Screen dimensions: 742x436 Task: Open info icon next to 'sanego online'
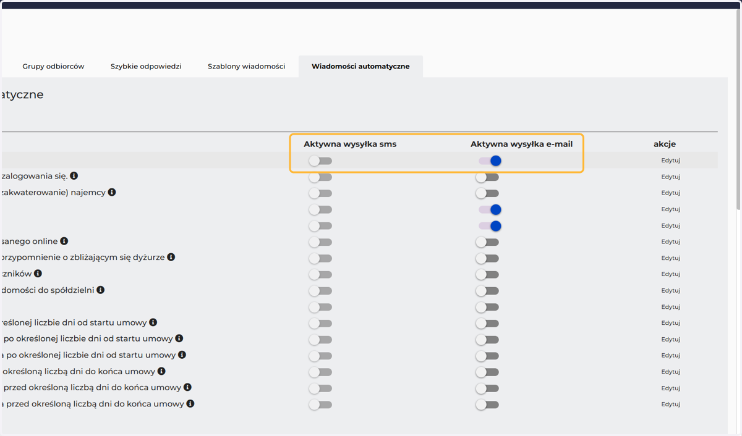tap(64, 241)
